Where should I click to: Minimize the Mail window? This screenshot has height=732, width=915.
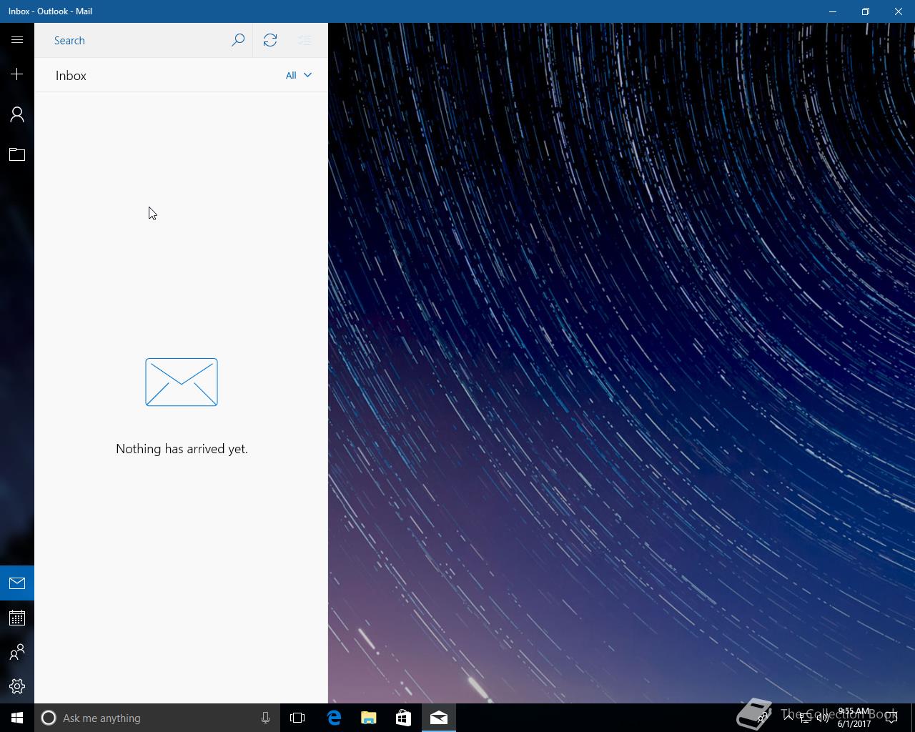coord(833,11)
